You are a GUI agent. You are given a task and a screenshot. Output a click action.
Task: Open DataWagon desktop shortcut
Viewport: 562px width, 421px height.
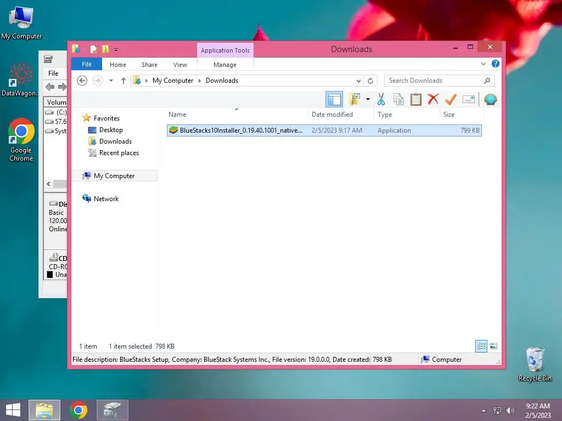pyautogui.click(x=20, y=79)
